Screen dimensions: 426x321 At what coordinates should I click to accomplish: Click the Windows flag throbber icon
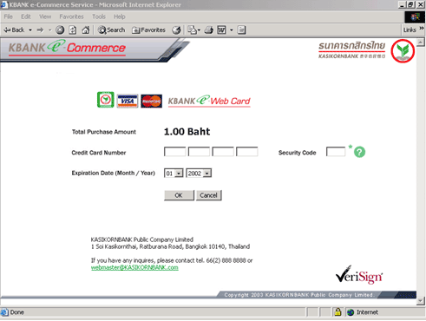(415, 16)
